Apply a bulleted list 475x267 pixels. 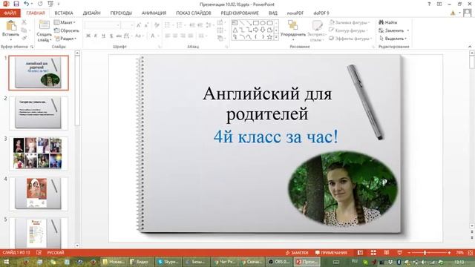pyautogui.click(x=168, y=25)
